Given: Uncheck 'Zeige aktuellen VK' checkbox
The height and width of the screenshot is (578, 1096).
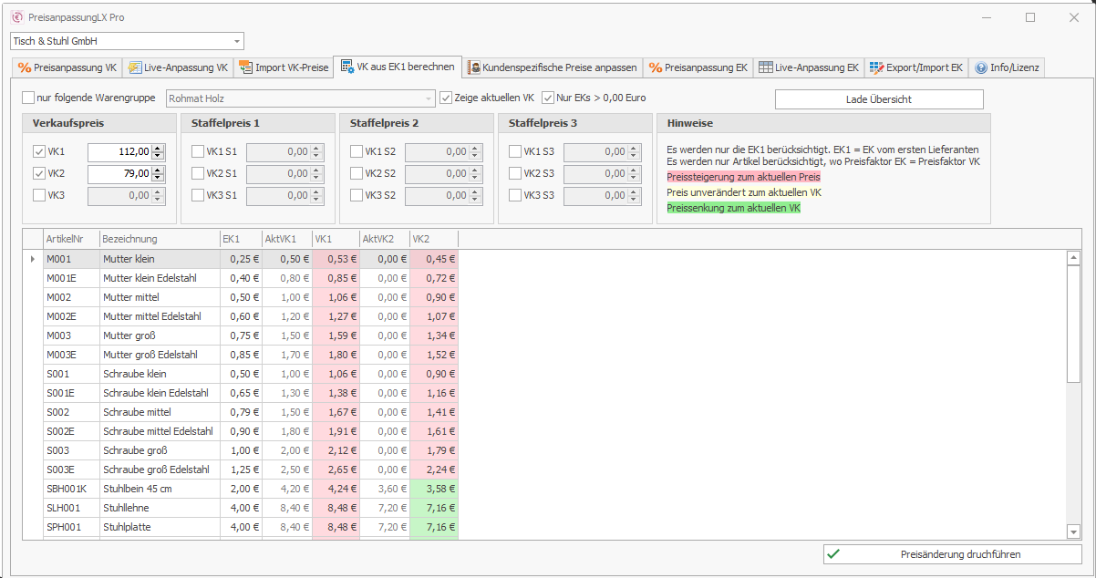Looking at the screenshot, I should [446, 98].
